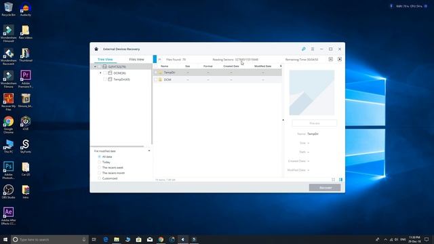Select The recent week filter
This screenshot has width=434, height=244.
tap(100, 167)
